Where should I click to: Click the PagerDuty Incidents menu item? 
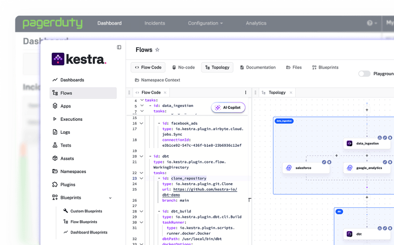point(154,23)
